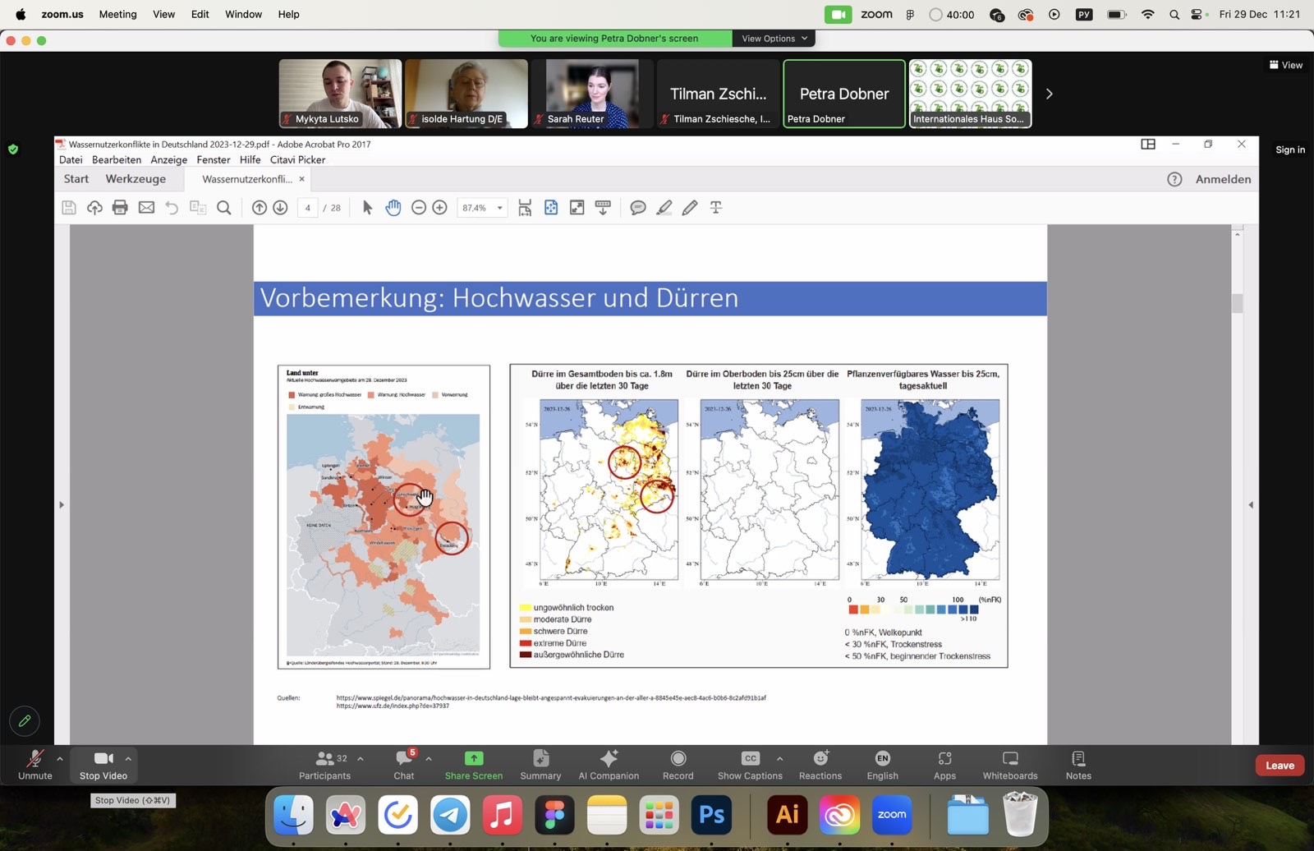Click Anmelden in Acrobat
Screen dimensions: 1314x851
[x=1224, y=179]
